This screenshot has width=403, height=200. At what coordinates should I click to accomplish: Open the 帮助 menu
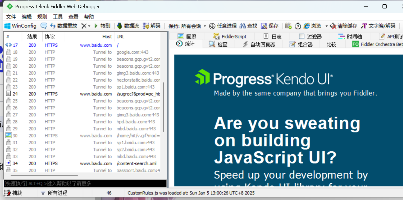[x=89, y=17]
